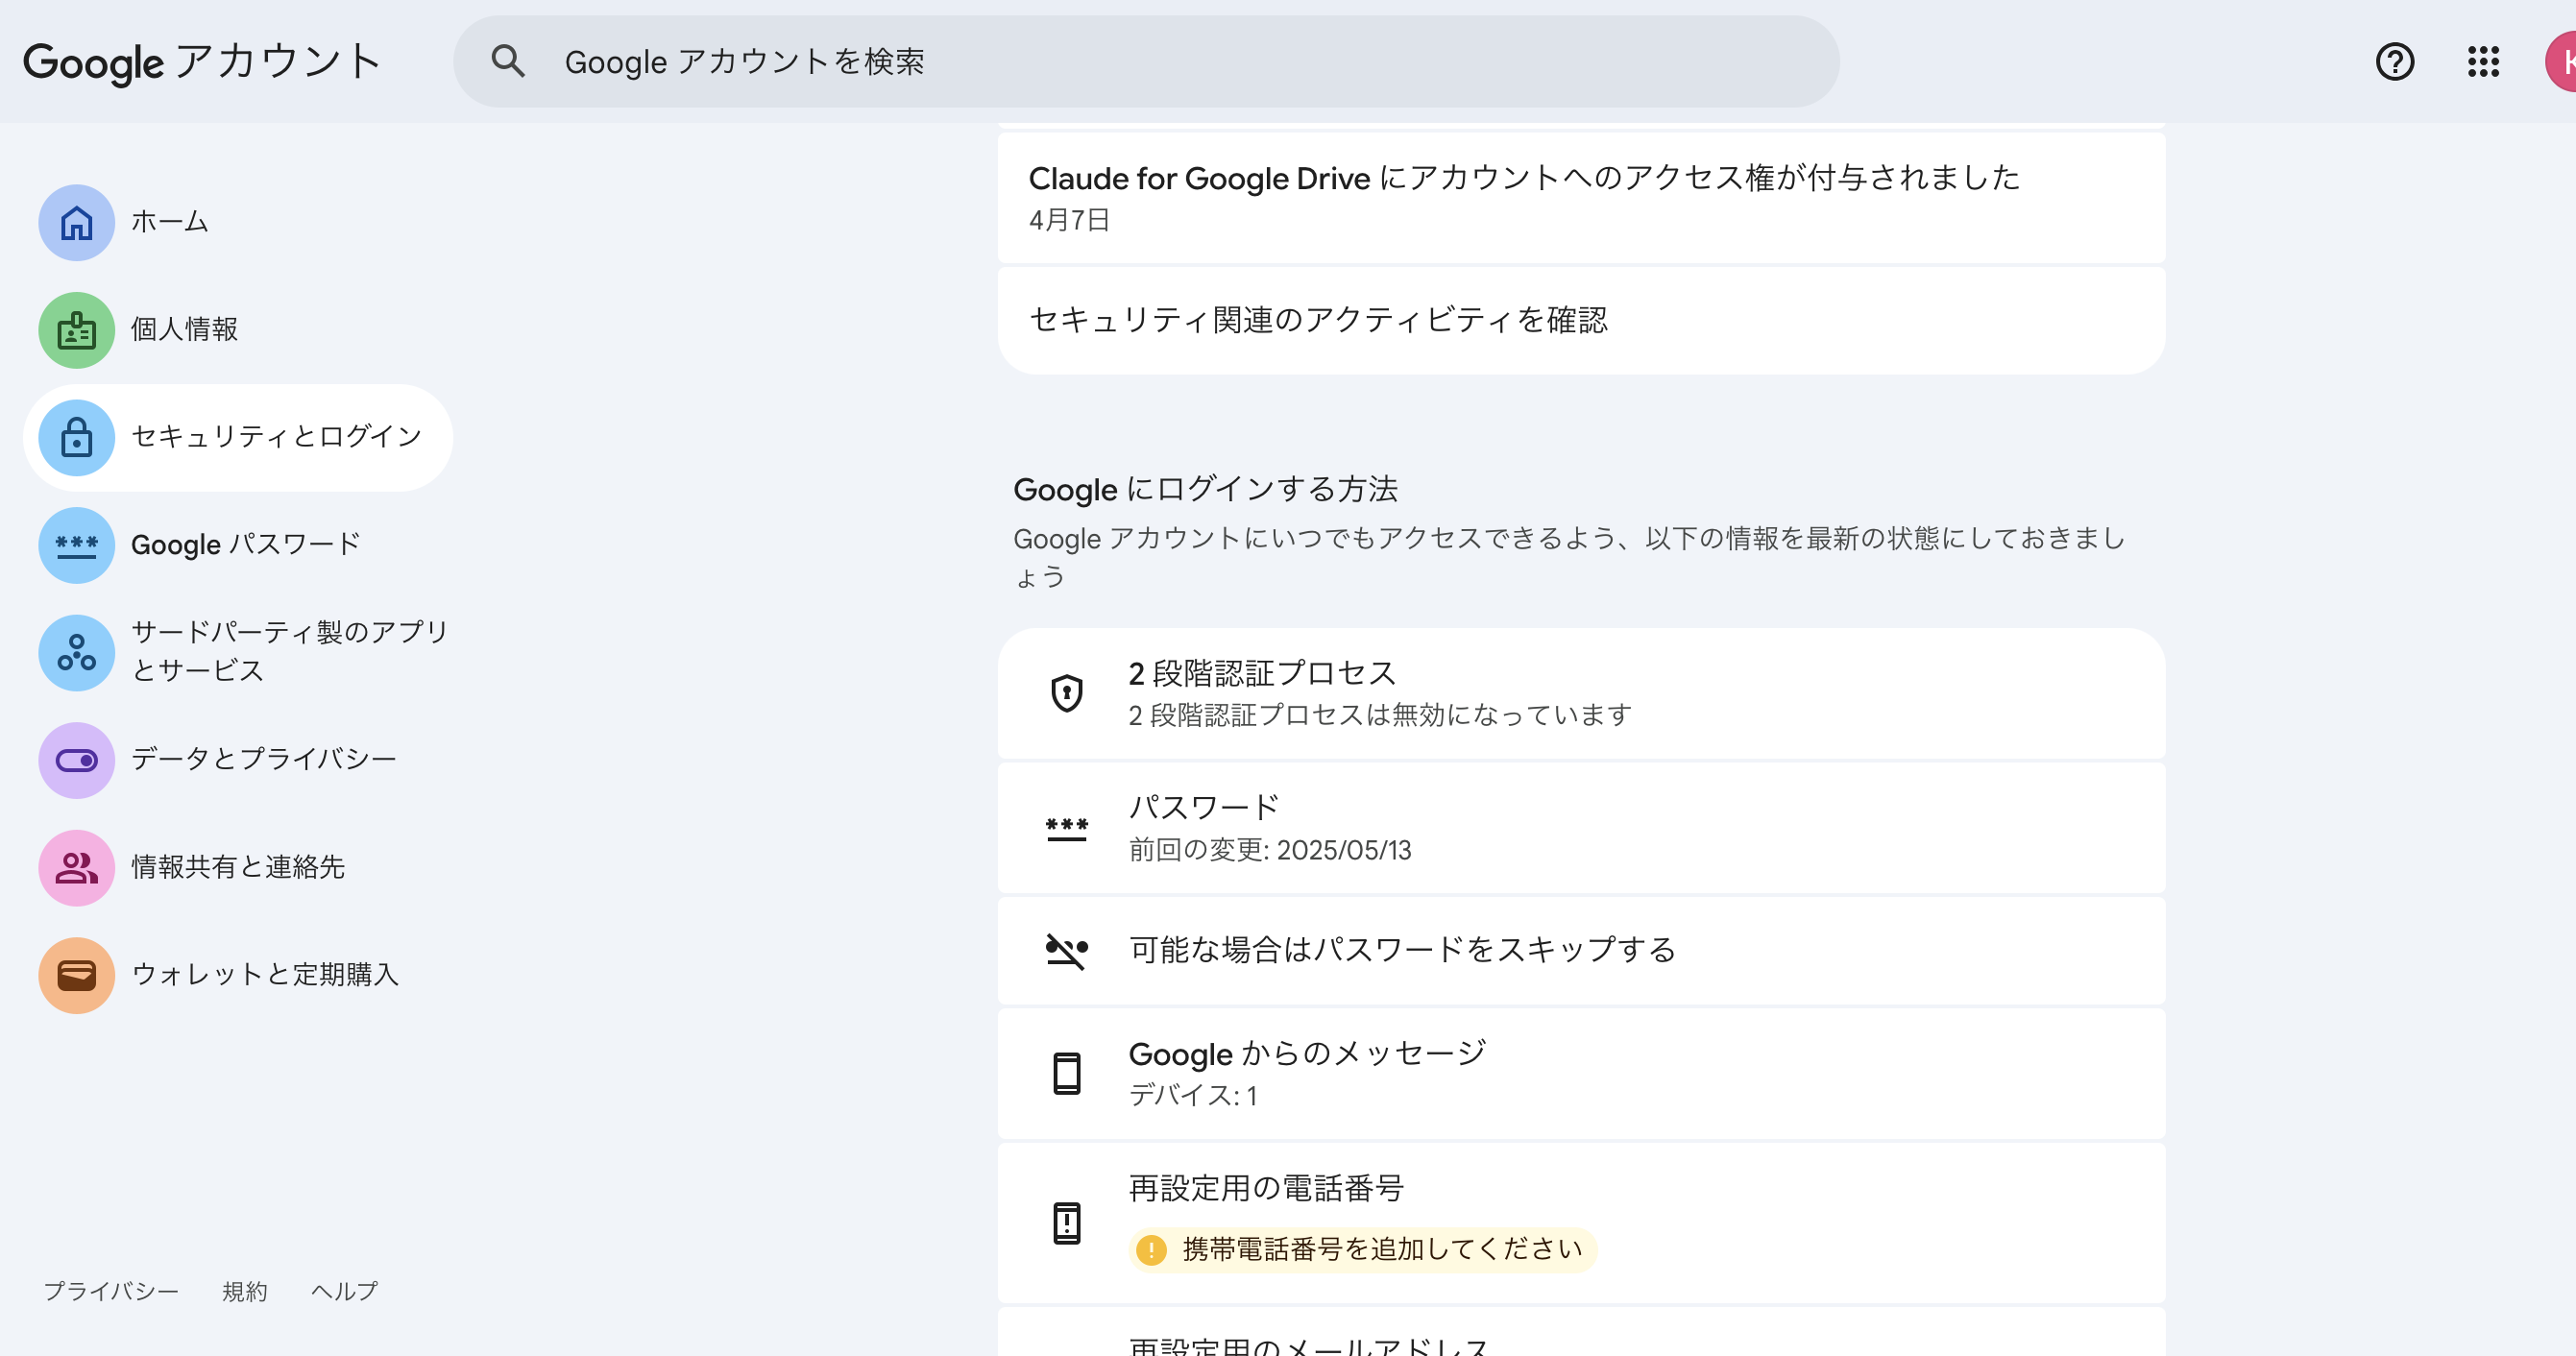The width and height of the screenshot is (2576, 1356).
Task: Open Google パスワード sidebar item
Action: coord(238,545)
